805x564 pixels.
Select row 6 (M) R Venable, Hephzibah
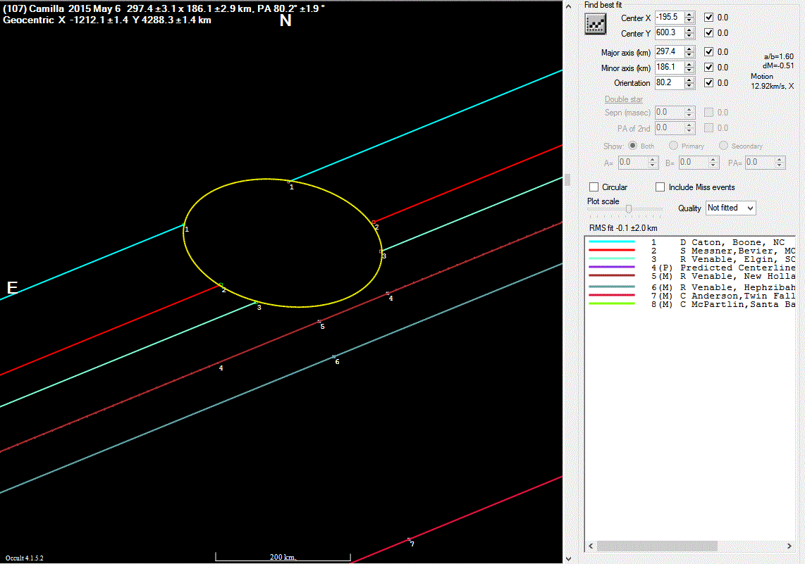(691, 287)
